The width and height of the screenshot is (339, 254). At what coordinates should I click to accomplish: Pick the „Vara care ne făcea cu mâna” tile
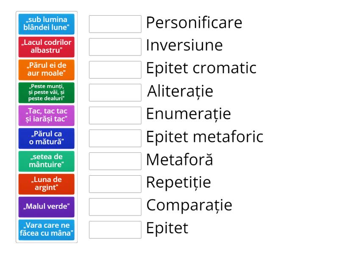point(47,230)
